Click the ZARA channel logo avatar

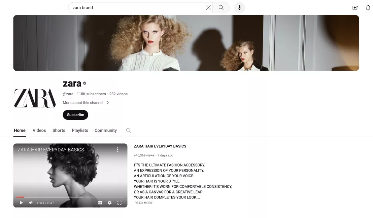click(35, 98)
